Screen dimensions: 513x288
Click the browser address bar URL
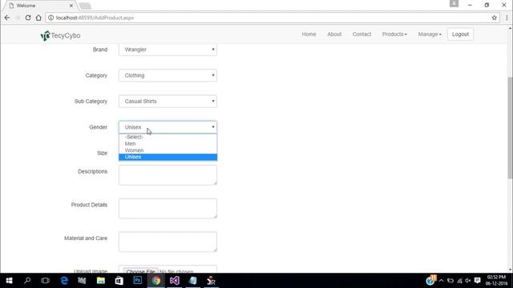(x=95, y=18)
